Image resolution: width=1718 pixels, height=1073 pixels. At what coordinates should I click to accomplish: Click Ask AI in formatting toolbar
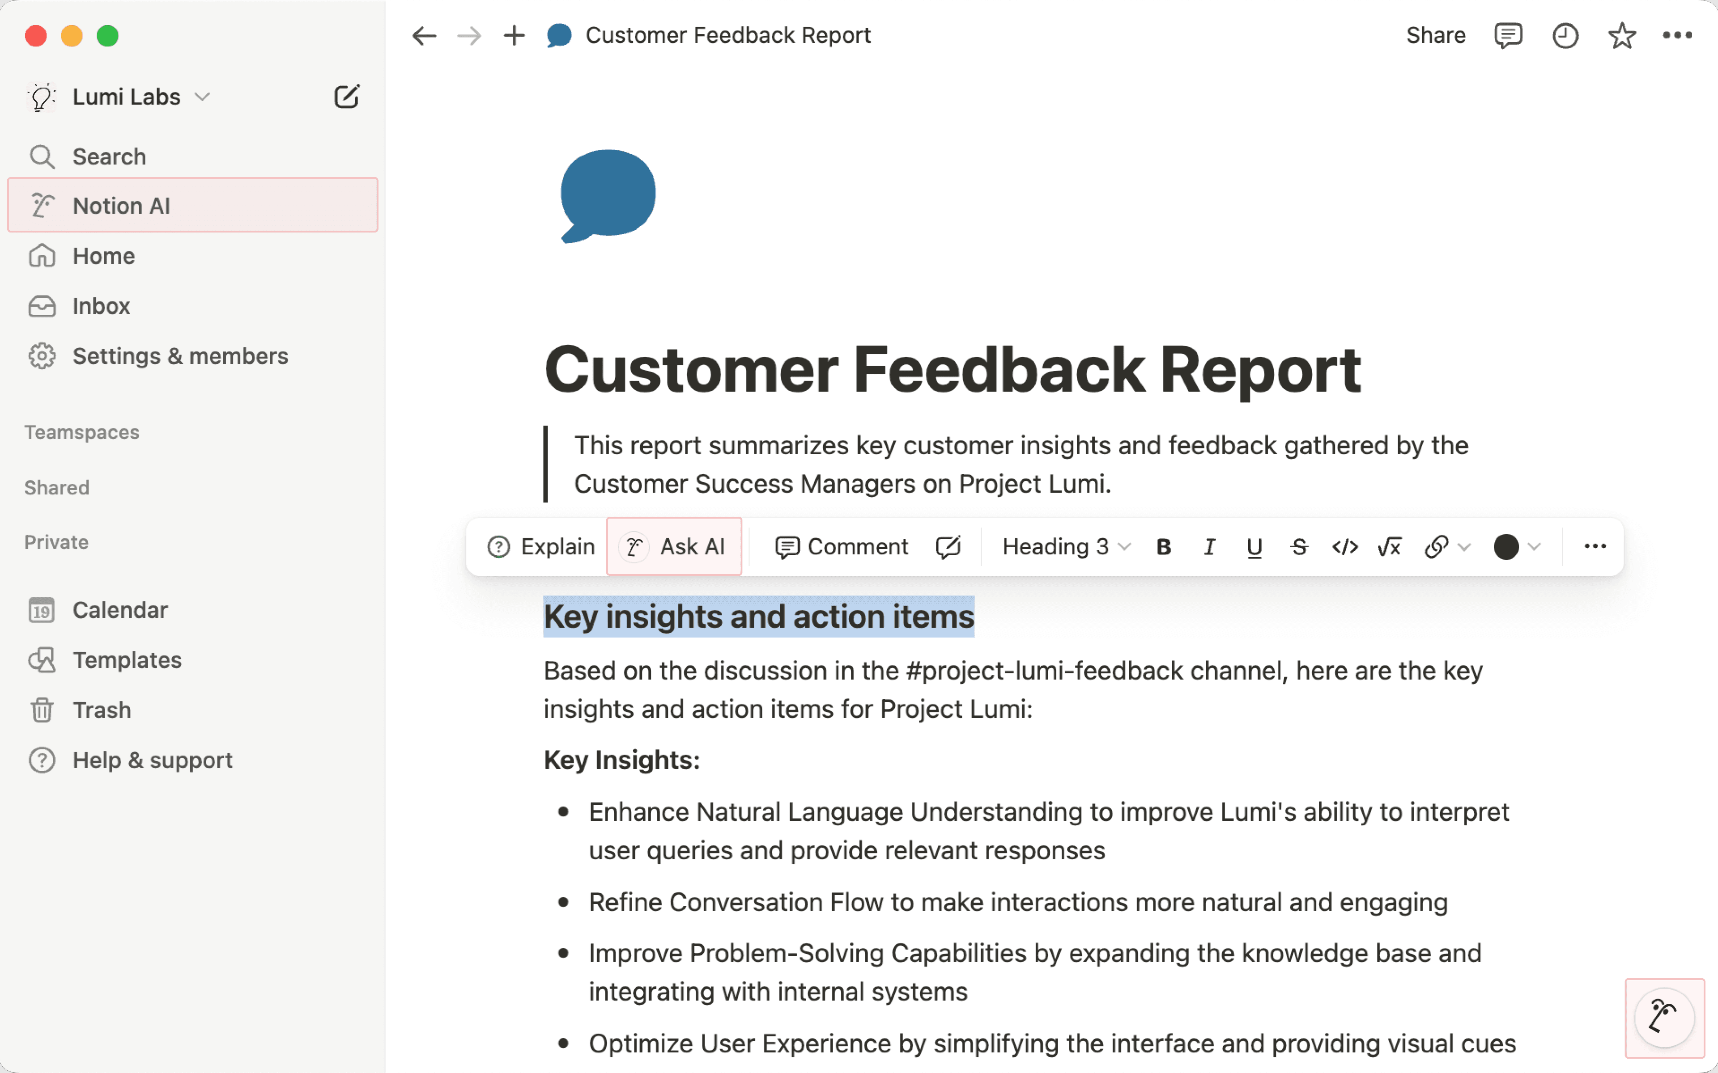point(674,547)
